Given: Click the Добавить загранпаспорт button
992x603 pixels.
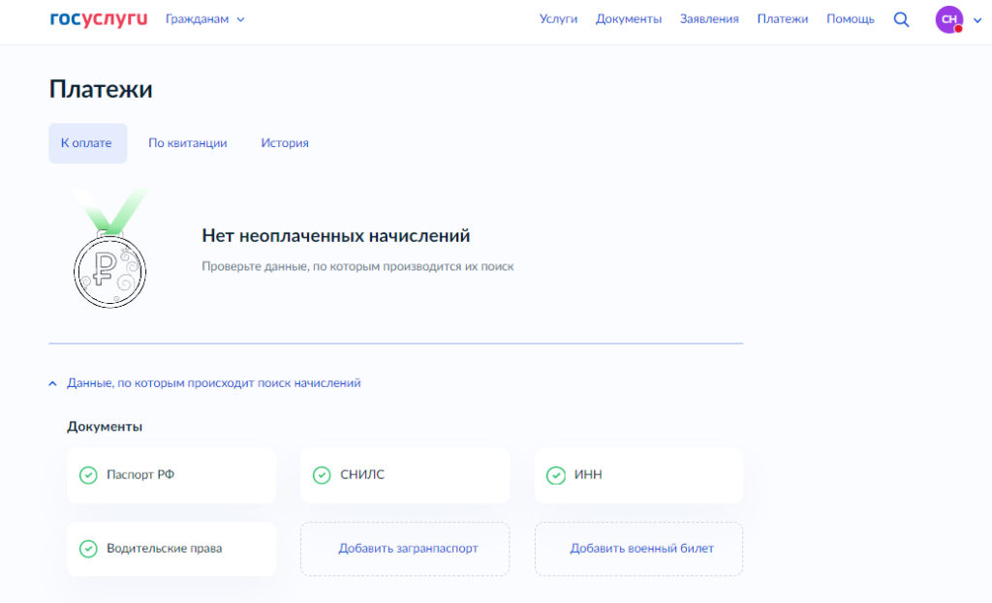Looking at the screenshot, I should 408,549.
